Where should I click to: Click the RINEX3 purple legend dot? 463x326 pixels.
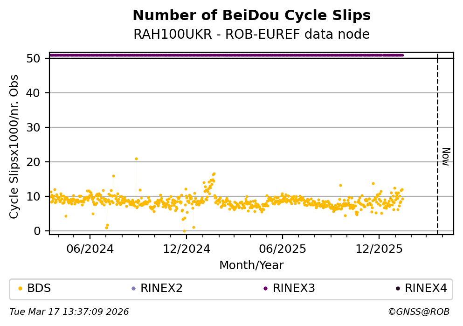[265, 288]
